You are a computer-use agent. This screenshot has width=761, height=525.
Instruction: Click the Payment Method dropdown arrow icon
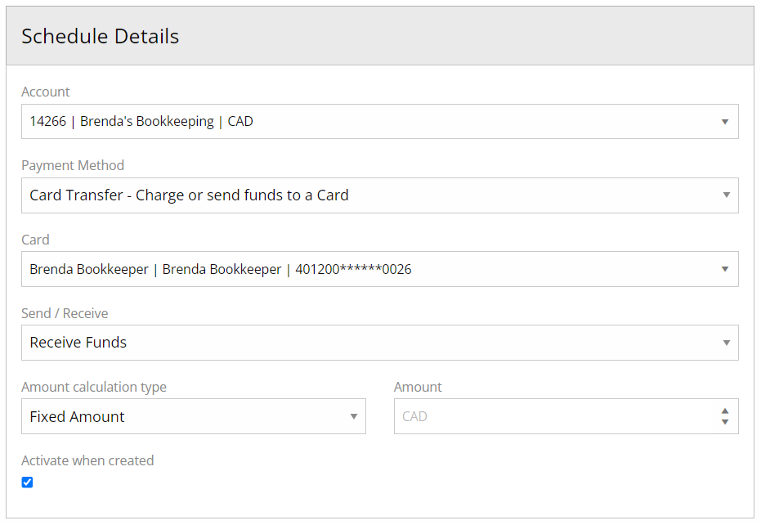(726, 195)
